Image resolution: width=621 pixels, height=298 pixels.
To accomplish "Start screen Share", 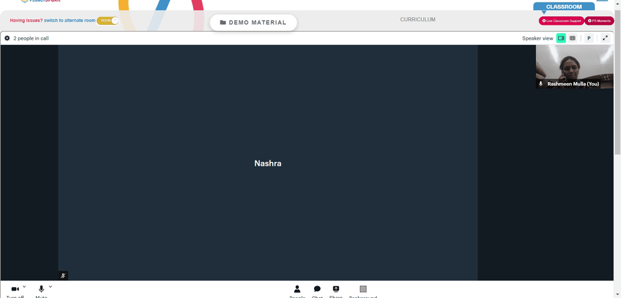I will [336, 289].
